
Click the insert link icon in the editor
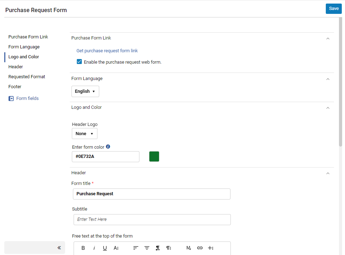[x=200, y=248]
